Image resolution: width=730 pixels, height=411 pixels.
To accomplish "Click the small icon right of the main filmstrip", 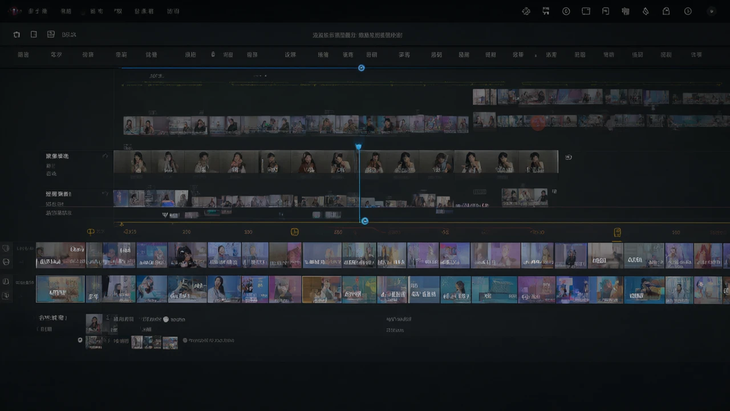I will click(568, 157).
